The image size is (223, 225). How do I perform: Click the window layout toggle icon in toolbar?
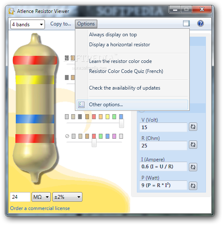pyautogui.click(x=186, y=23)
